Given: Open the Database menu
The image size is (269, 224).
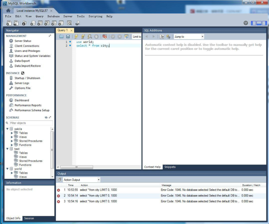Looking at the screenshot, I should tap(53, 16).
